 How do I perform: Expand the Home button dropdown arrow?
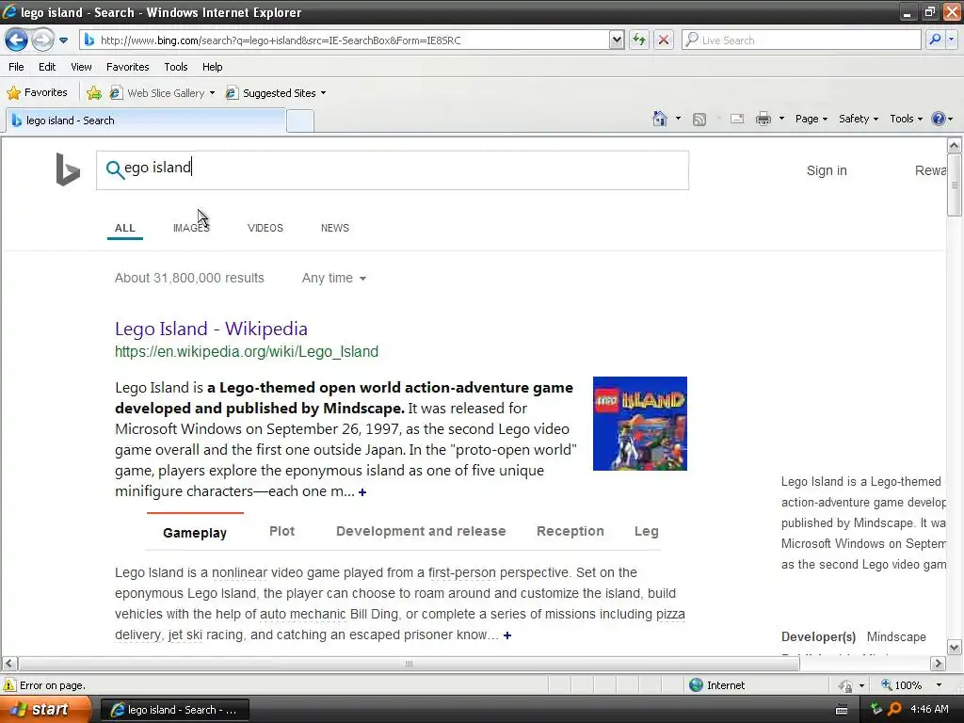coord(678,119)
